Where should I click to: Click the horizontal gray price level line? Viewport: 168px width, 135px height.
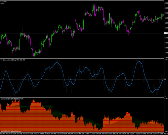click(x=82, y=33)
